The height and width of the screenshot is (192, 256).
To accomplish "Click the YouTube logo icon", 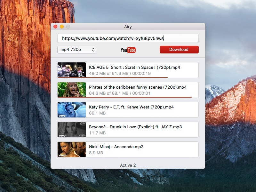I will click(x=128, y=50).
